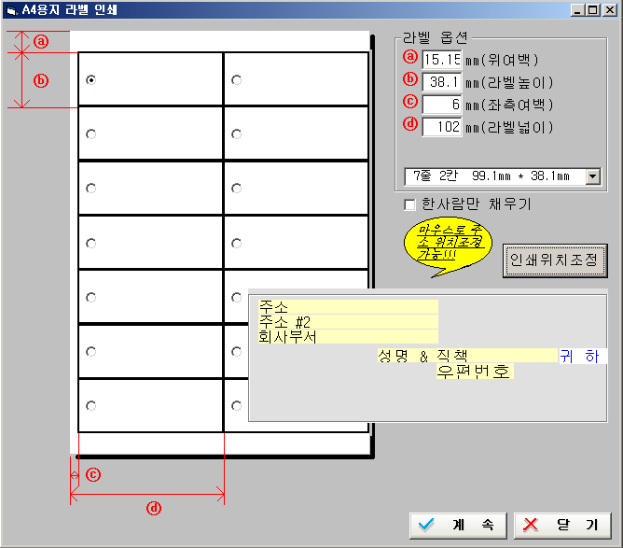The height and width of the screenshot is (548, 623).
Task: Click the ⓓ width marker below the page preview
Action: 154,509
